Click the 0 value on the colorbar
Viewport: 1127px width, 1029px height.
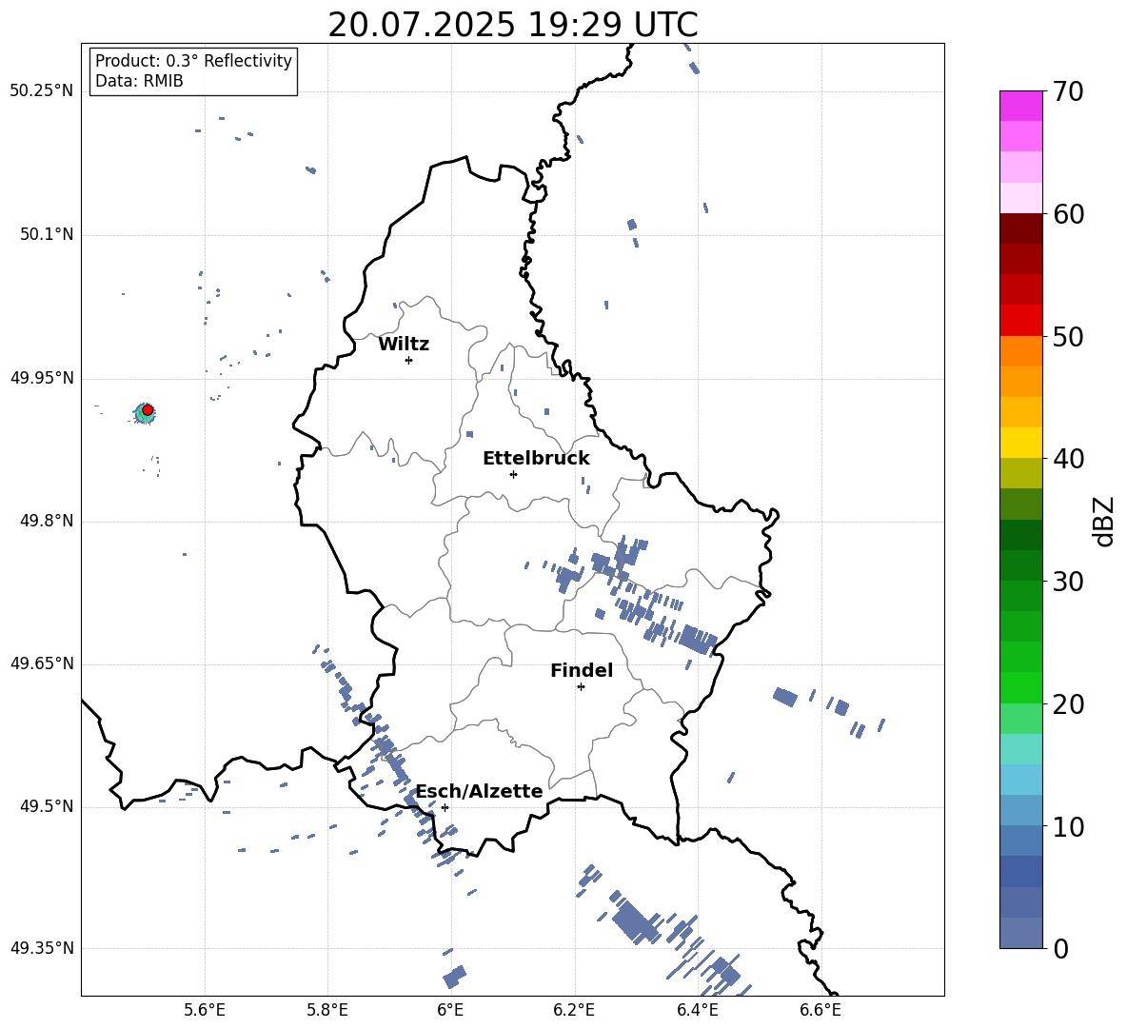[x=1060, y=948]
